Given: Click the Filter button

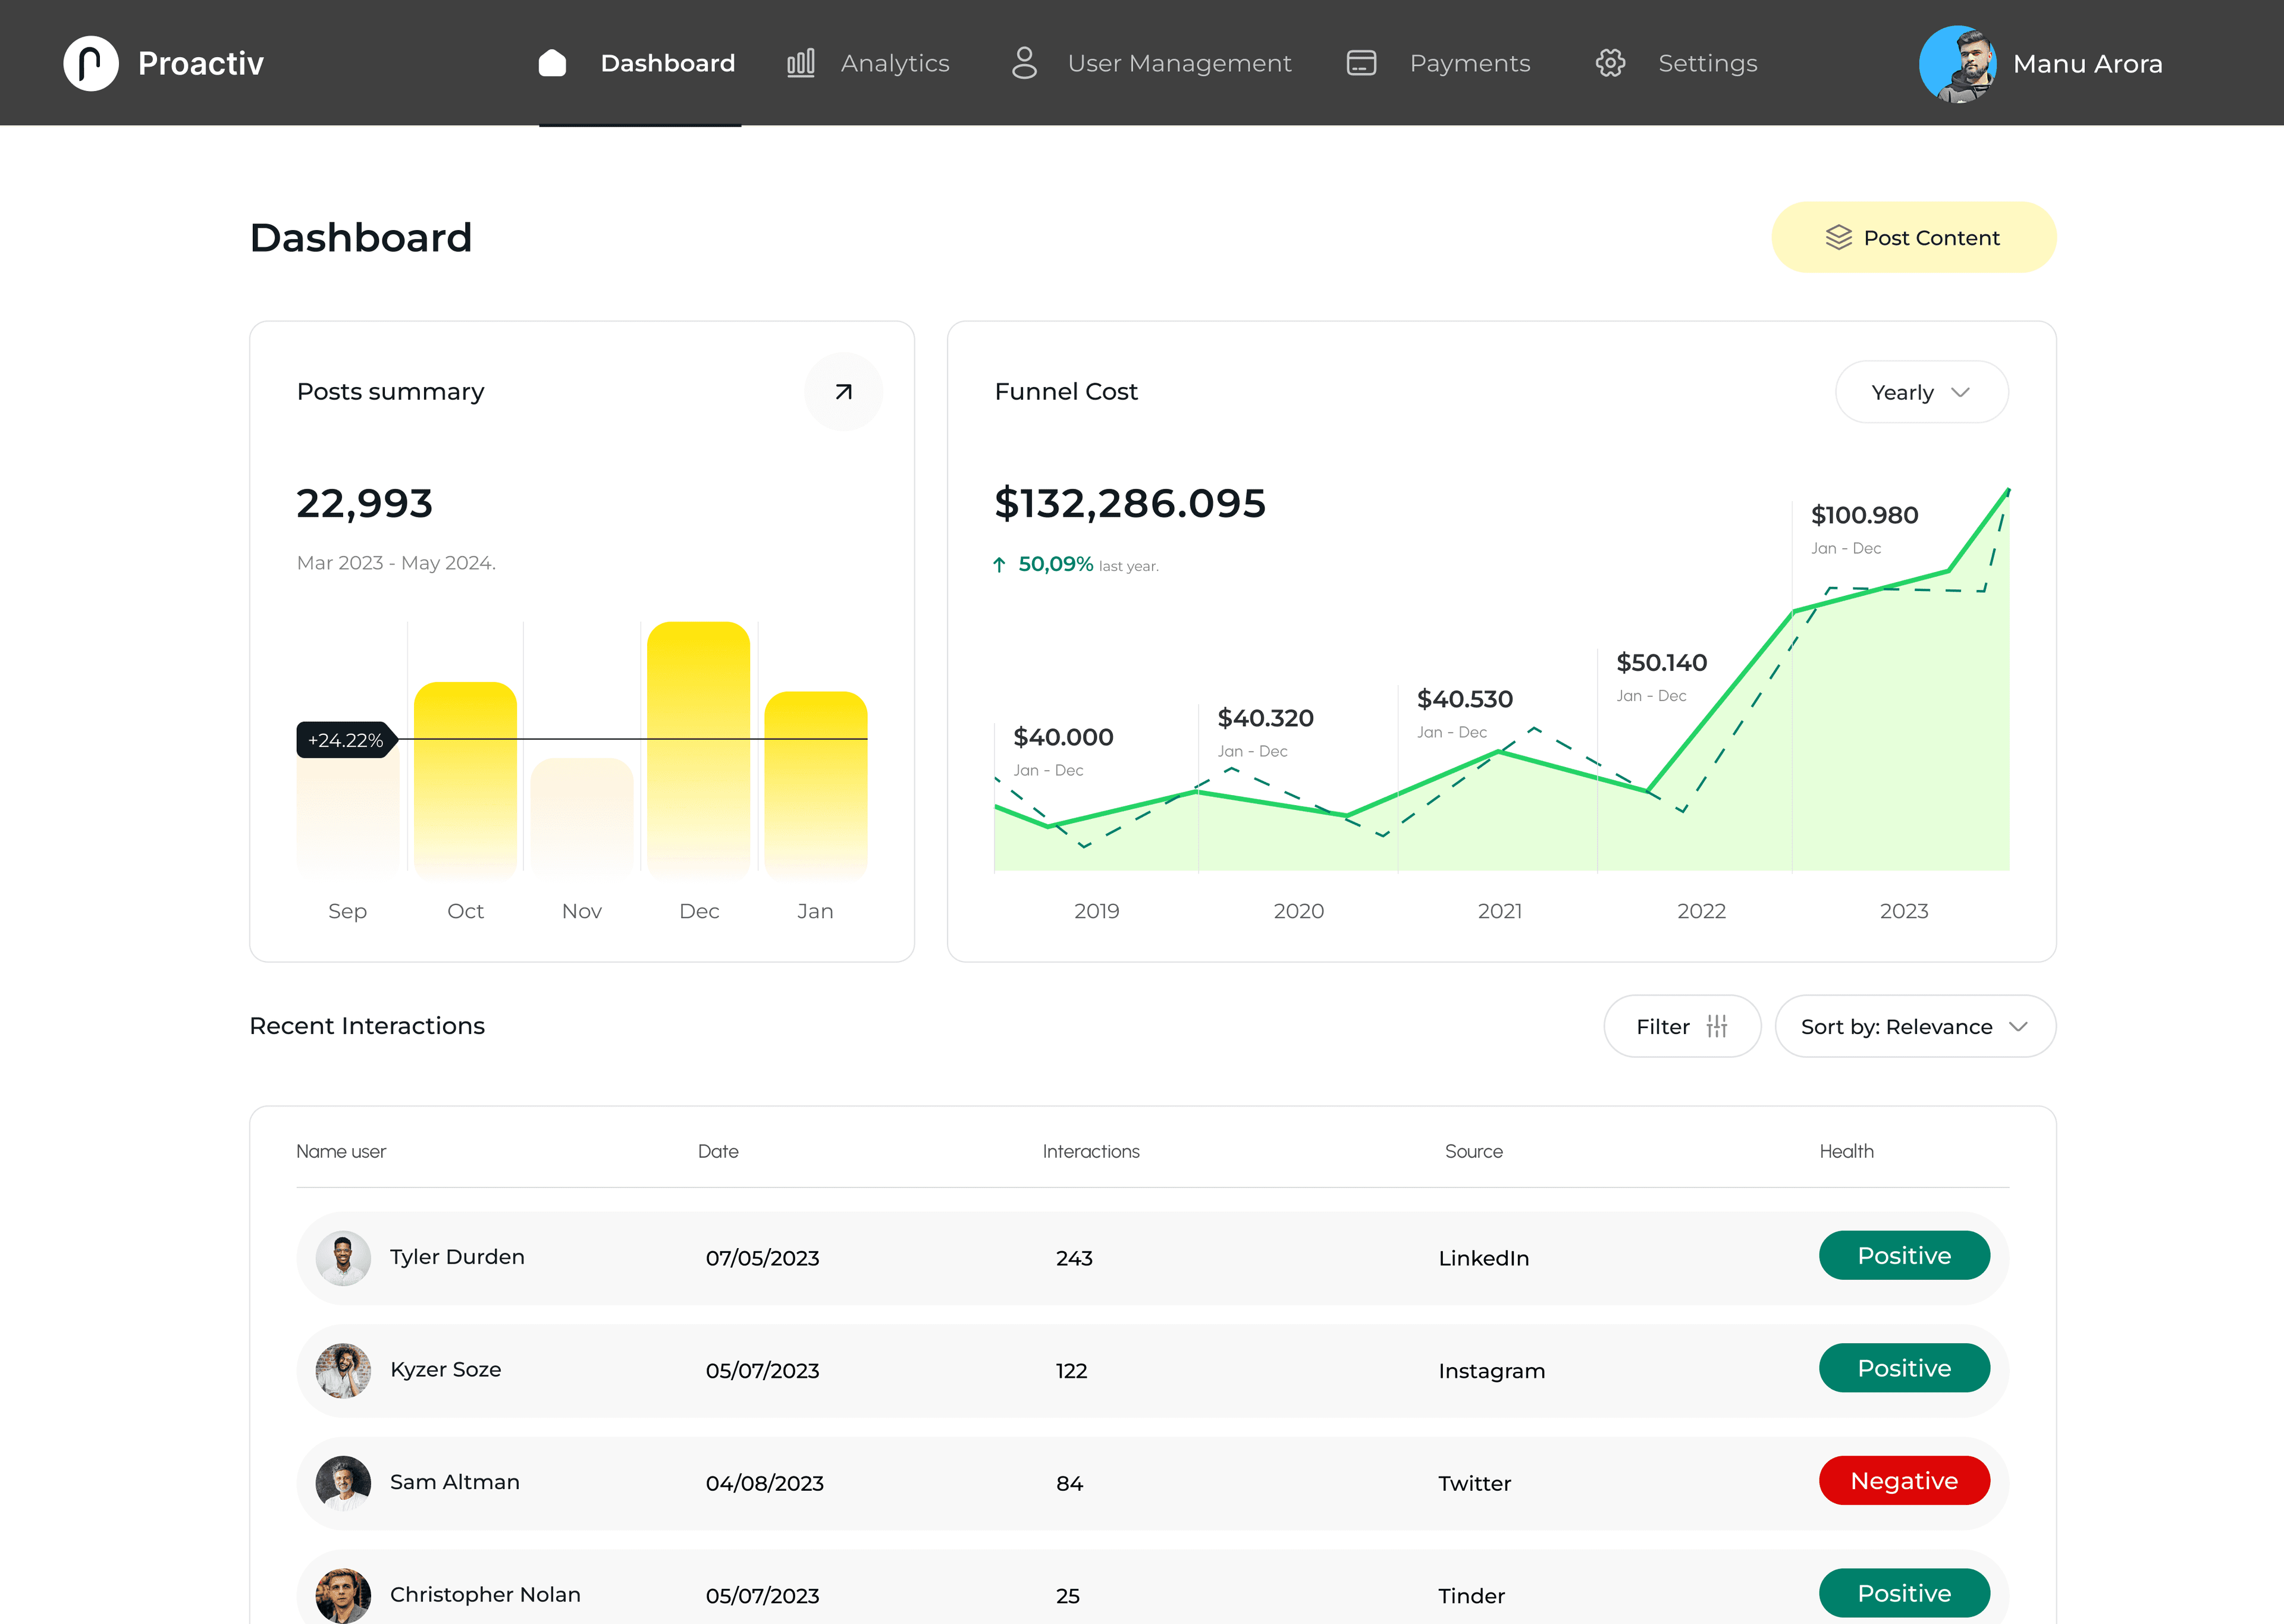Looking at the screenshot, I should coord(1682,1026).
